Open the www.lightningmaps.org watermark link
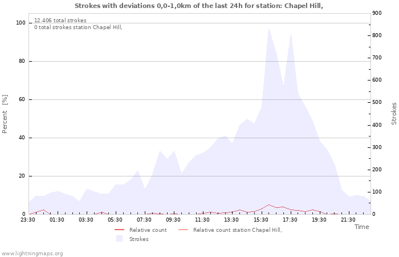 (32, 253)
